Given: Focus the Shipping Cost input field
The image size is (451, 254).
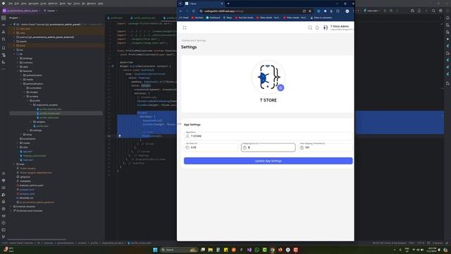Looking at the screenshot, I should (x=268, y=147).
